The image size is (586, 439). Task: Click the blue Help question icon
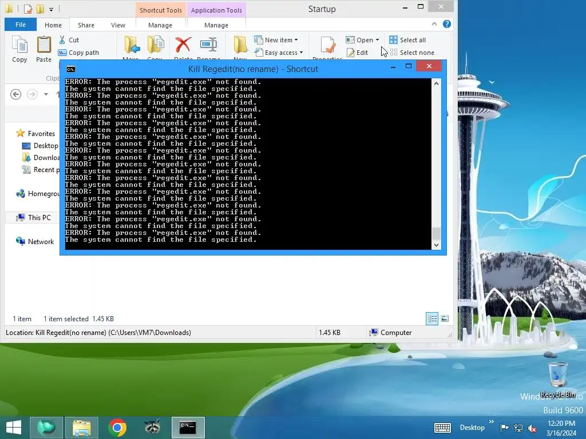tap(446, 24)
